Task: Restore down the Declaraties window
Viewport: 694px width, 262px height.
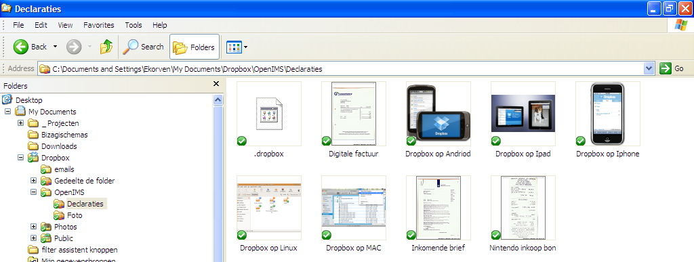Action: click(x=670, y=8)
